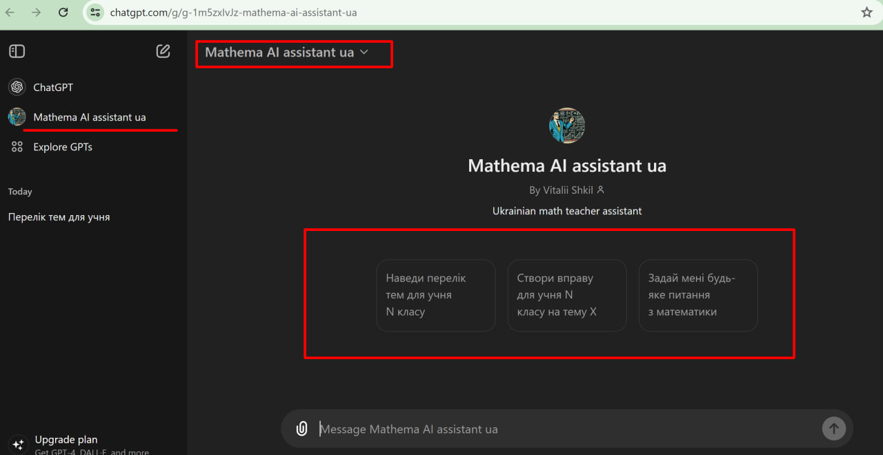Open the Mathema AI assistant ua dropdown
The image size is (883, 455).
pyautogui.click(x=287, y=52)
